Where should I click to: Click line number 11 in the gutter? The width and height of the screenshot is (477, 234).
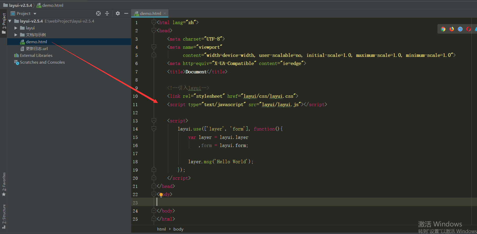coord(135,105)
